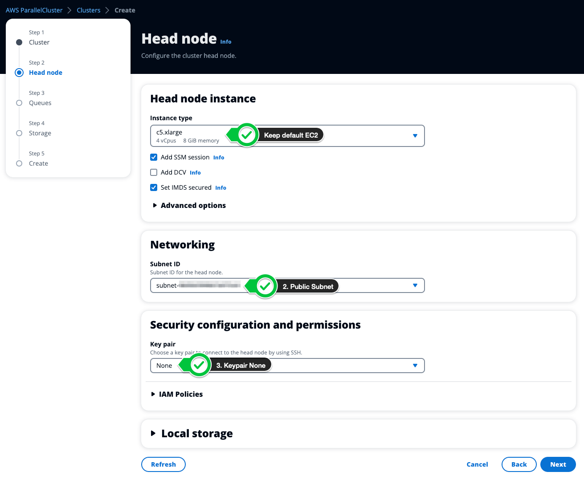
Task: Click the Info icon next to Head node title
Action: 226,42
